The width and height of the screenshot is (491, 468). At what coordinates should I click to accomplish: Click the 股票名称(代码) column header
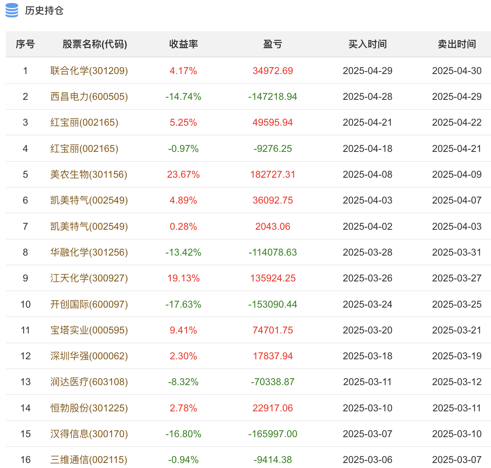95,44
